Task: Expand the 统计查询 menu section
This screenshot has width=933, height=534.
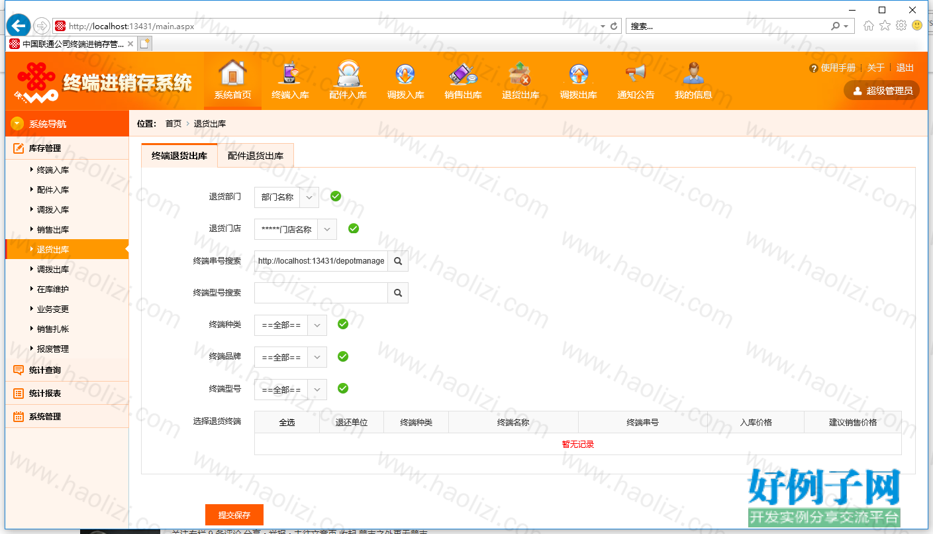Action: (67, 370)
